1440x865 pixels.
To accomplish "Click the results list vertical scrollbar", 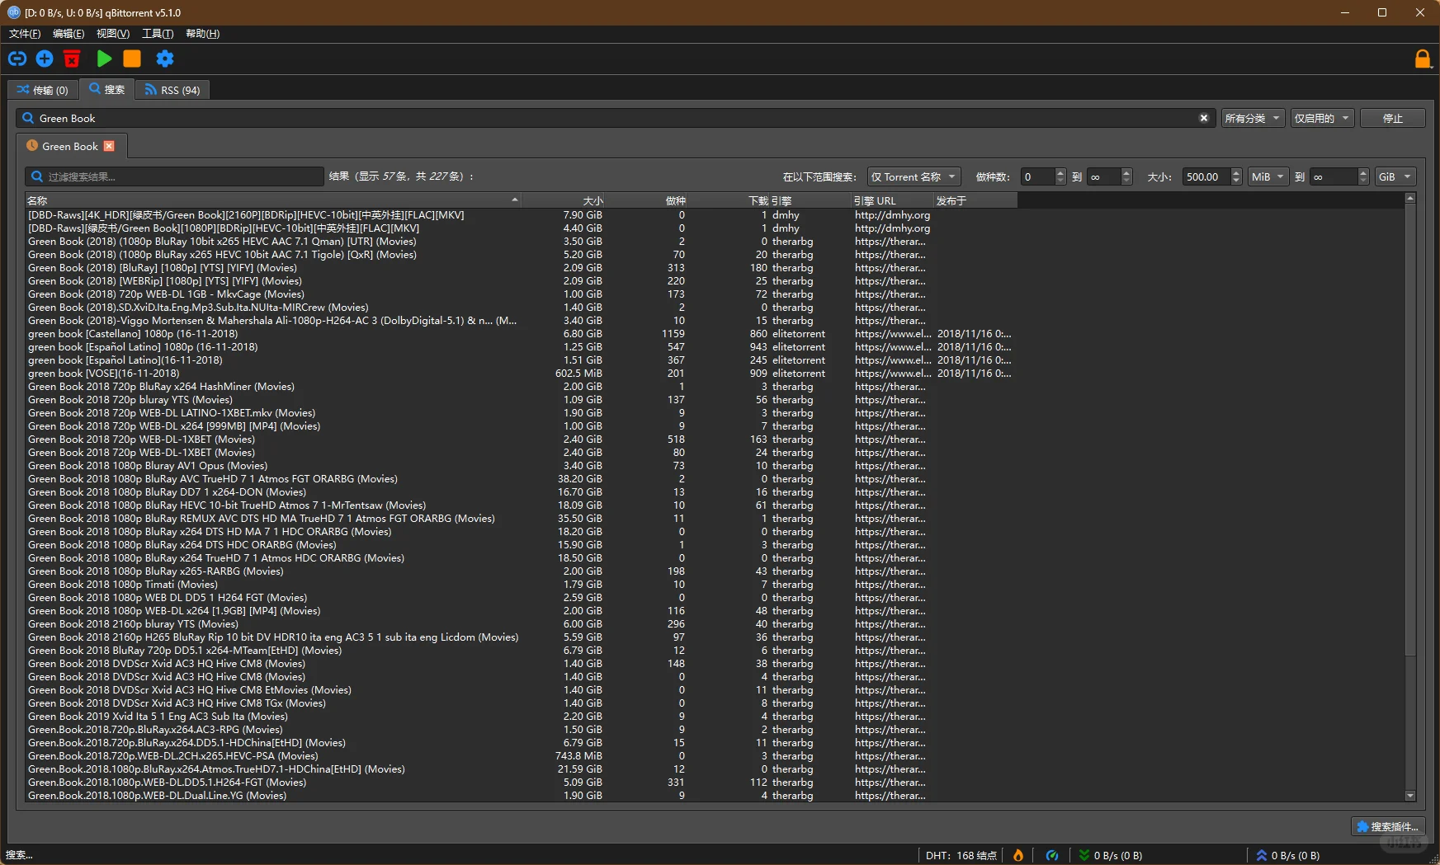I will pos(1410,429).
